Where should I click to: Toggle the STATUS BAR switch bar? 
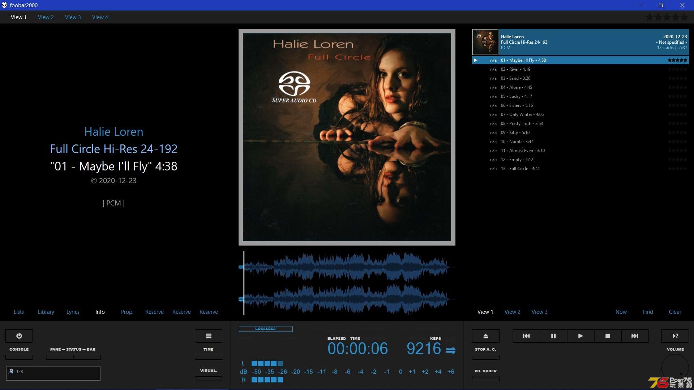click(x=87, y=357)
